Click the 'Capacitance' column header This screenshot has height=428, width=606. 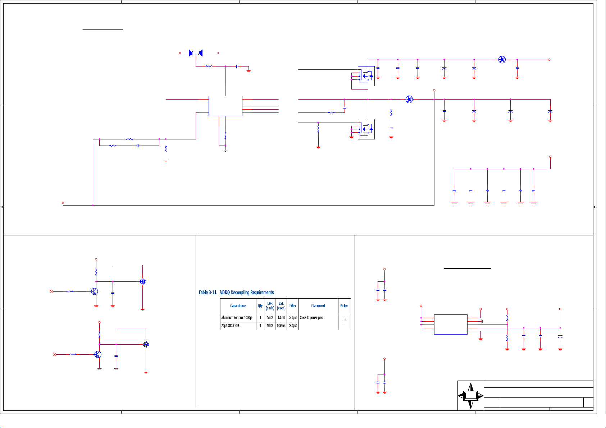point(238,306)
